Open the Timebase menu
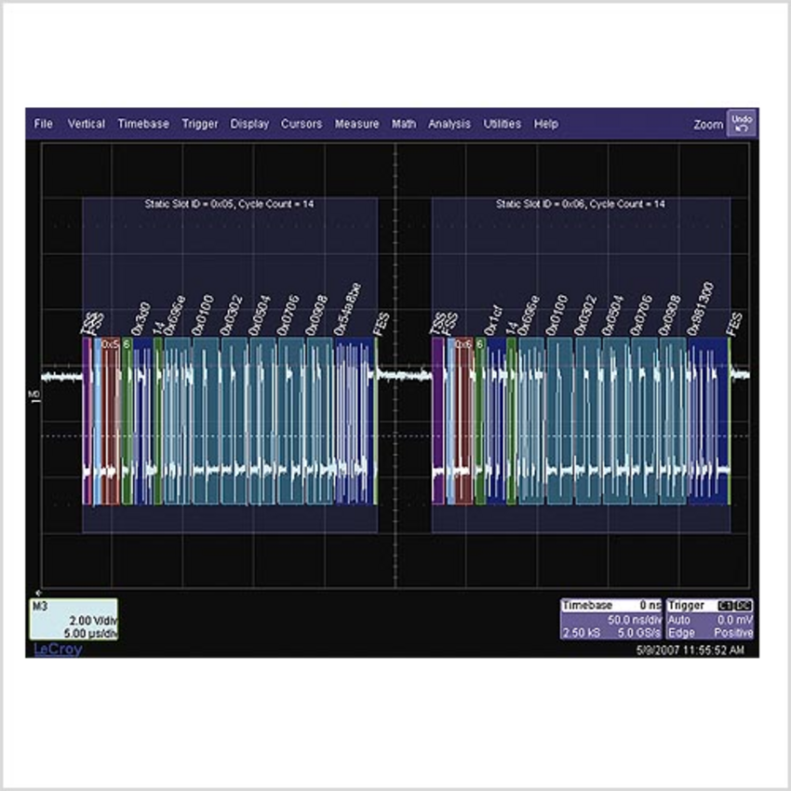791x791 pixels. (x=143, y=124)
